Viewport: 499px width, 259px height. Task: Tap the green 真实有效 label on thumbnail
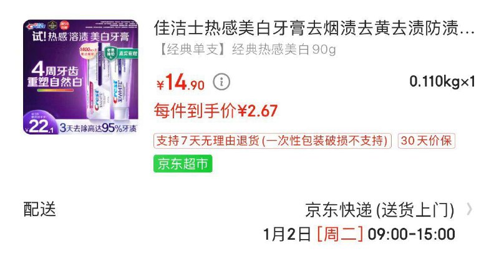pos(127,54)
